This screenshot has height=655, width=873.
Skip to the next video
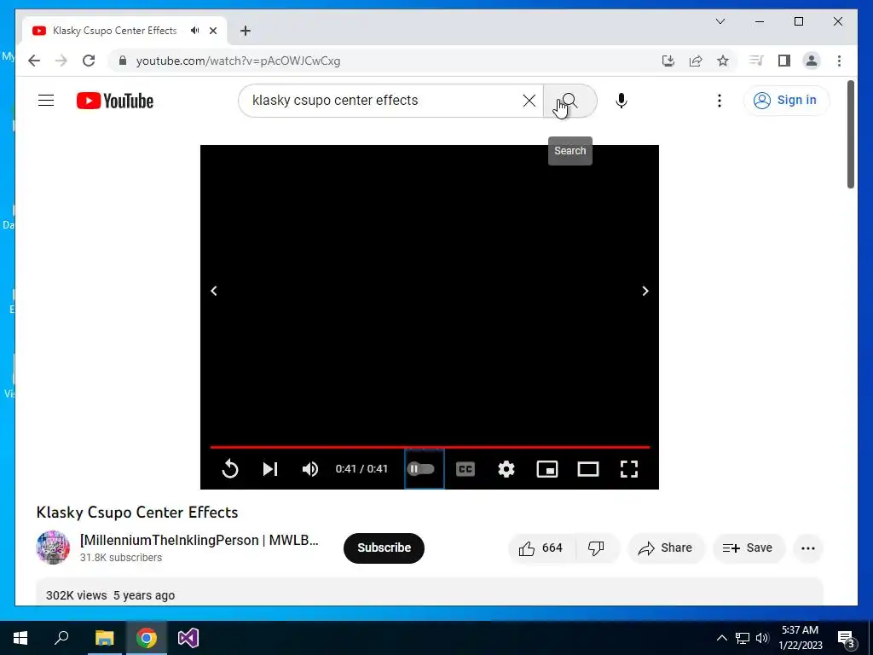[x=270, y=469]
